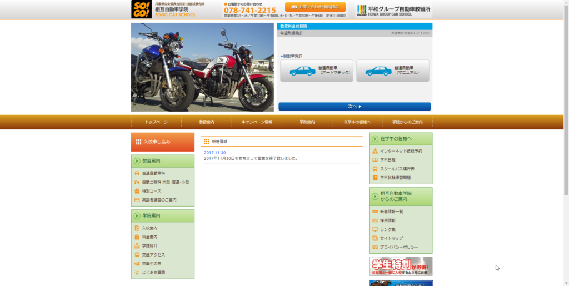Click the windows icon next to サイトマップ
Screen dimensions: 569x286
(375, 238)
